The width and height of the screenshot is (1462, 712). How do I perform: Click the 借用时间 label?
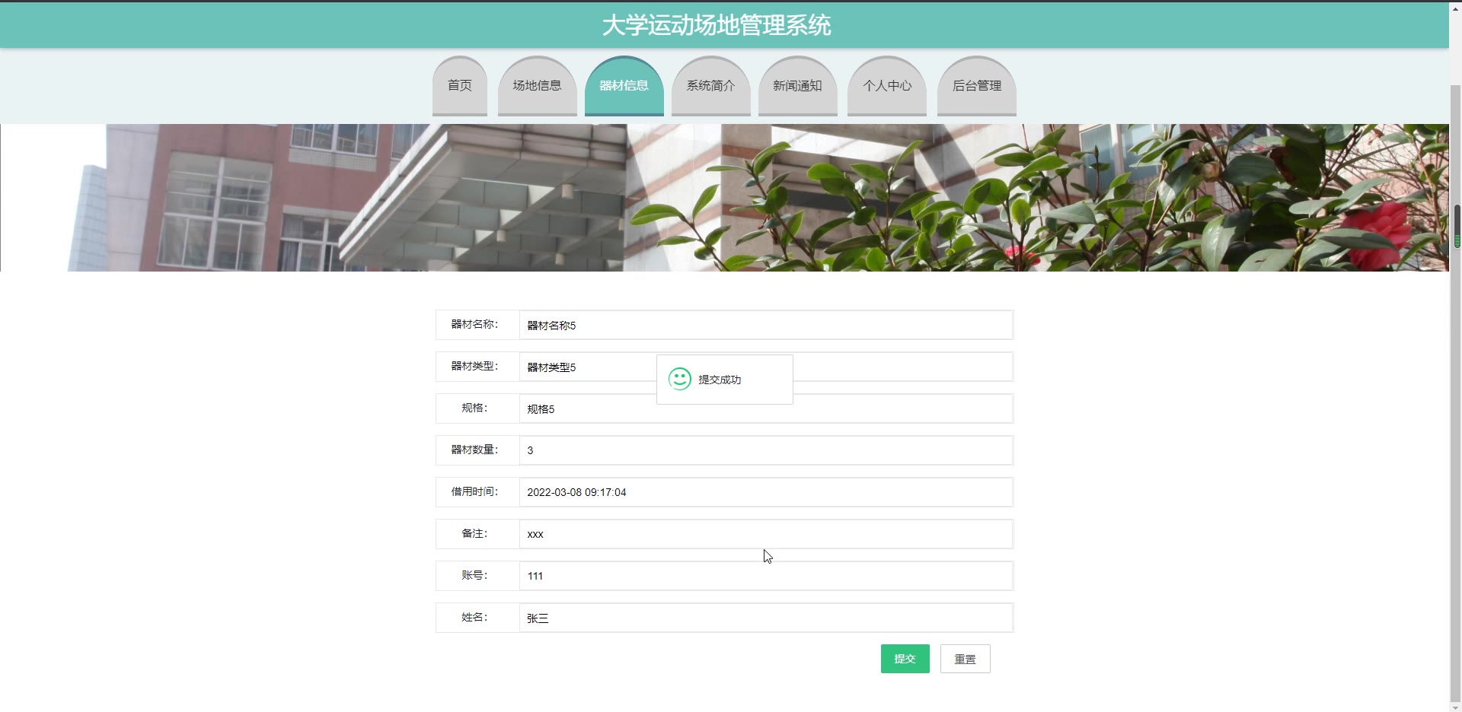pyautogui.click(x=474, y=491)
